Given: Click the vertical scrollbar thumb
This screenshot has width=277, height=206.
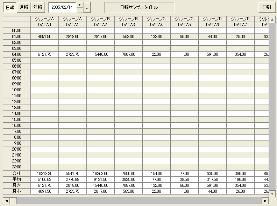Looking at the screenshot, I should pos(272,105).
